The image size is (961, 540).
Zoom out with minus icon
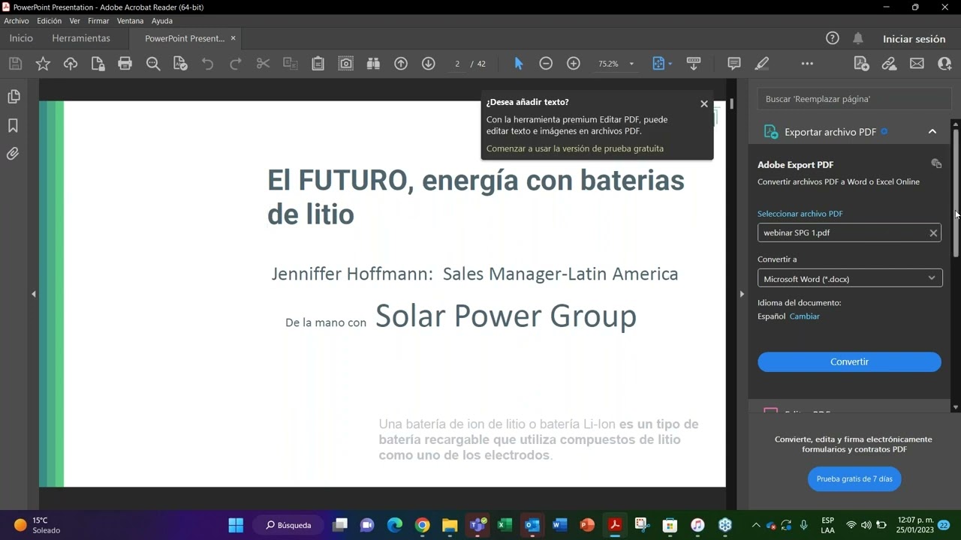click(x=546, y=64)
